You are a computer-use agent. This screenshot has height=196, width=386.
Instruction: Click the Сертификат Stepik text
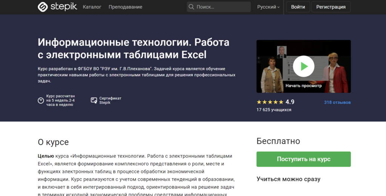click(x=110, y=100)
